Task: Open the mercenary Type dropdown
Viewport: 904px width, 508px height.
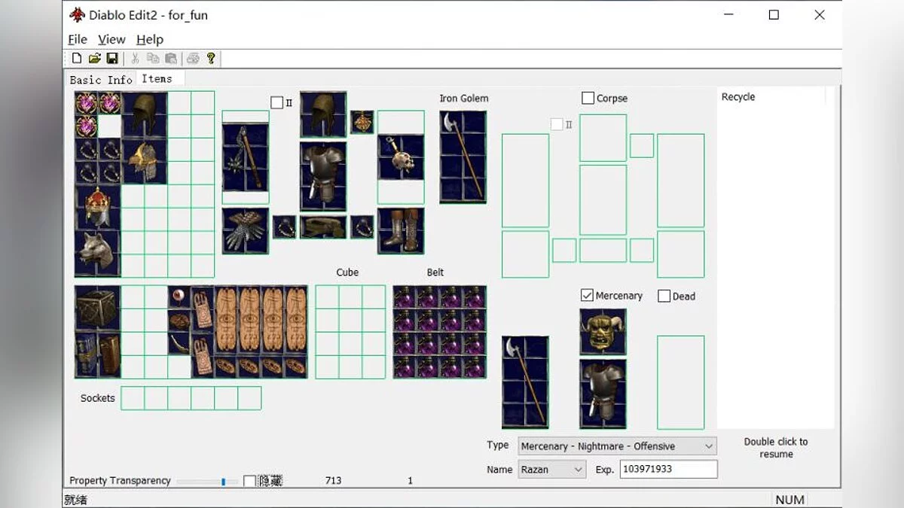Action: click(x=616, y=446)
